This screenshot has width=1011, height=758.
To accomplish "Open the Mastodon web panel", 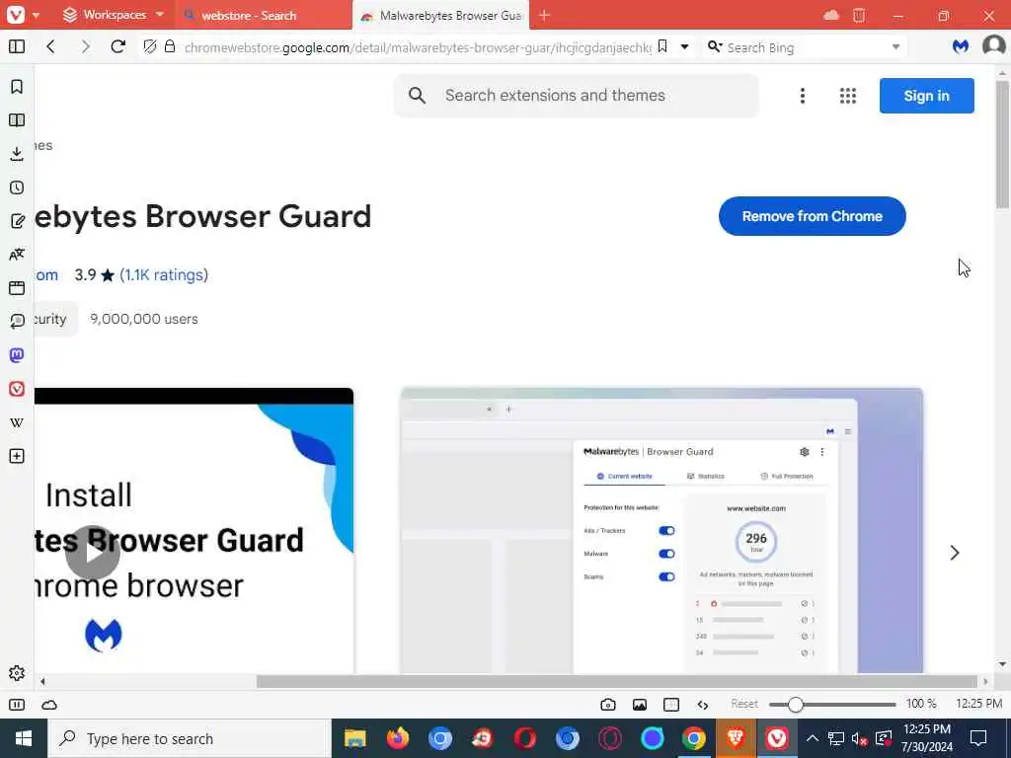I will pyautogui.click(x=17, y=355).
